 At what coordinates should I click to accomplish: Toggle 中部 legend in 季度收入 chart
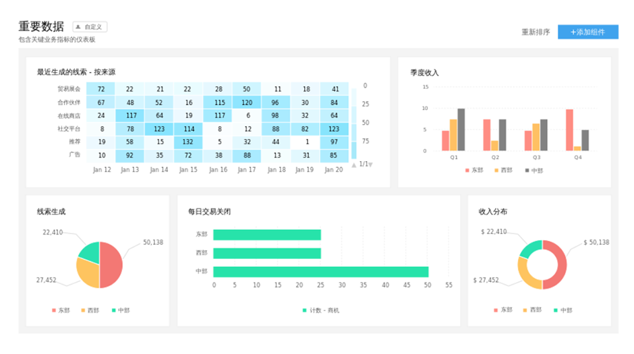[534, 171]
